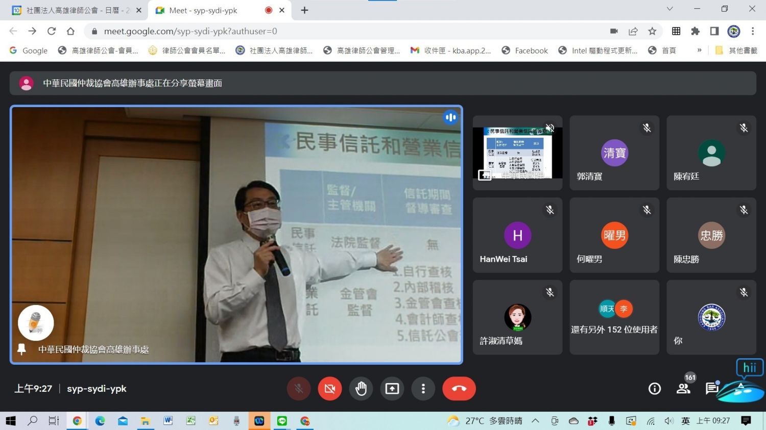Open the Chrome three-dot menu

[x=753, y=31]
